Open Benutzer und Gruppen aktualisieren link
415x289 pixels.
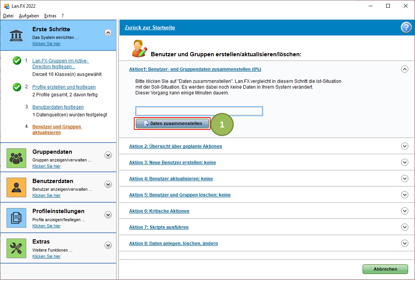tap(57, 129)
